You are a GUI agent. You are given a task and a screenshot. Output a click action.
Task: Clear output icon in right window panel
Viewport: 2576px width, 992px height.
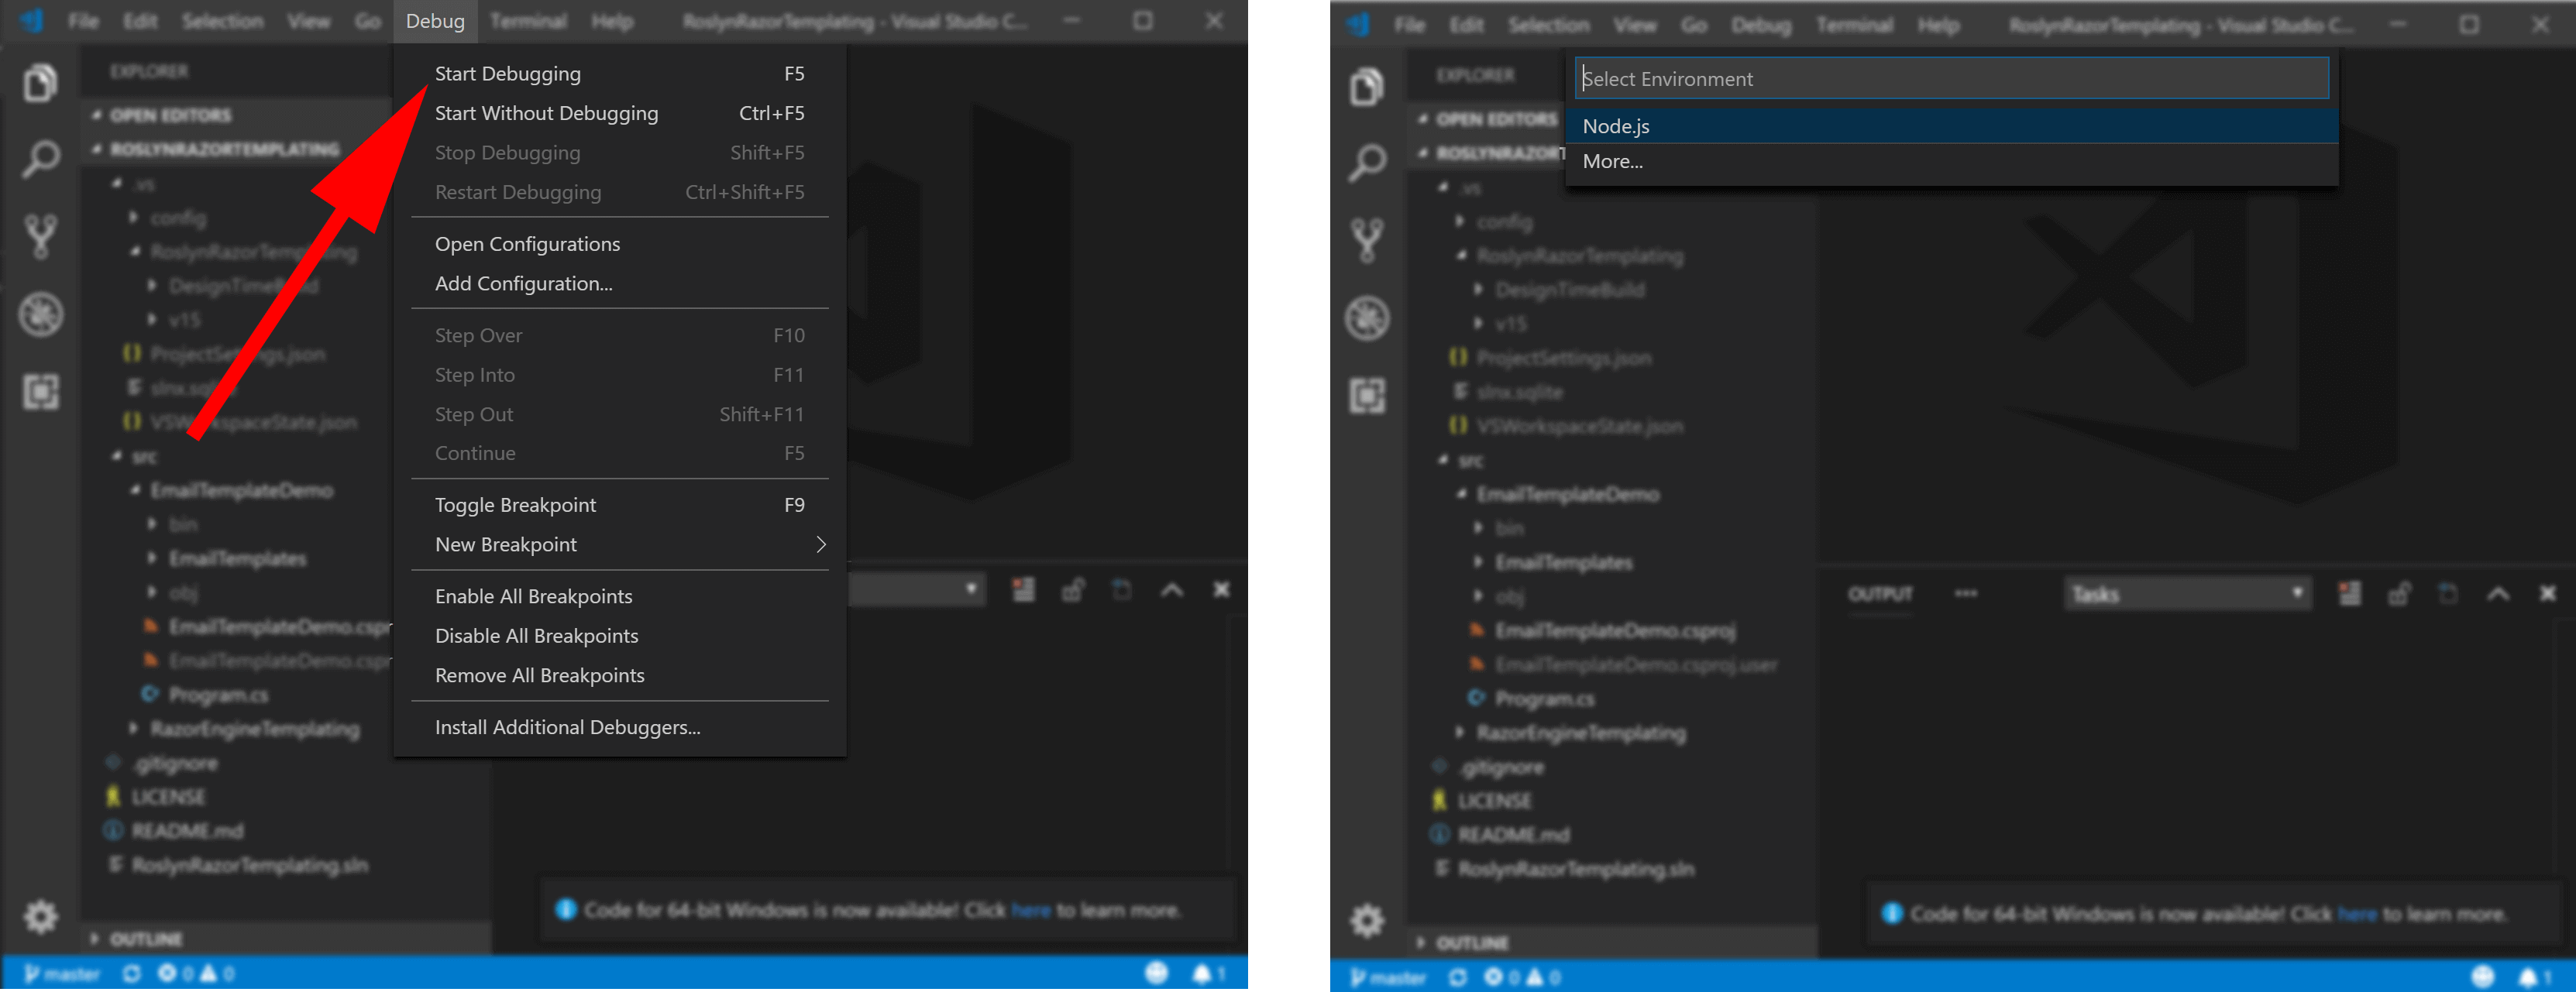click(2350, 594)
